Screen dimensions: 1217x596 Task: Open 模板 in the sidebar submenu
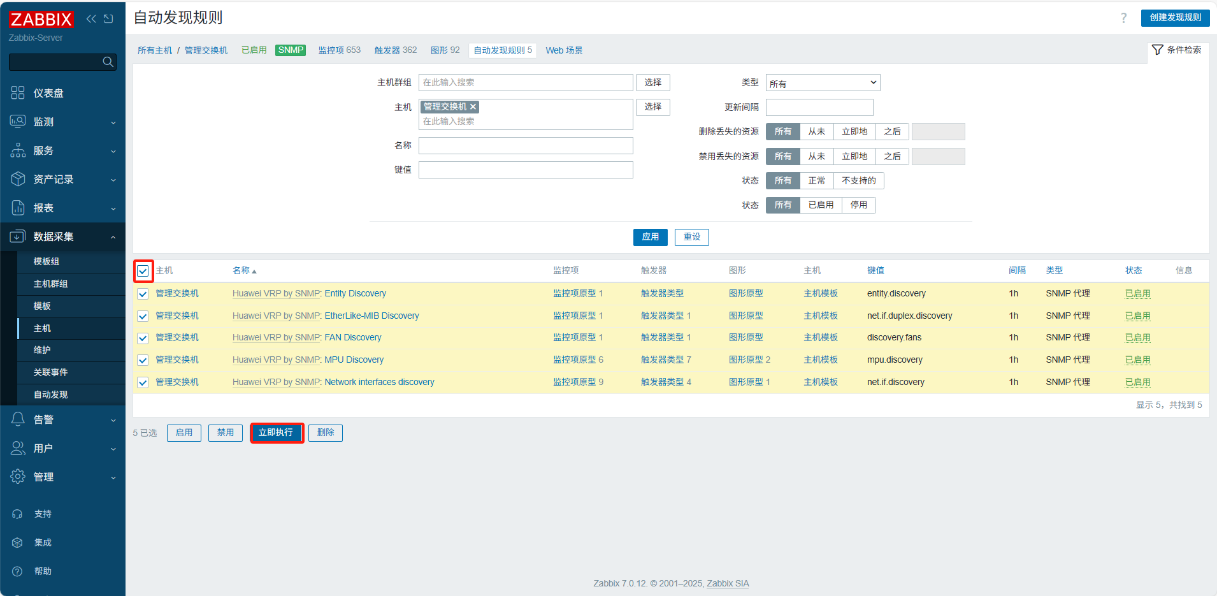coord(71,307)
